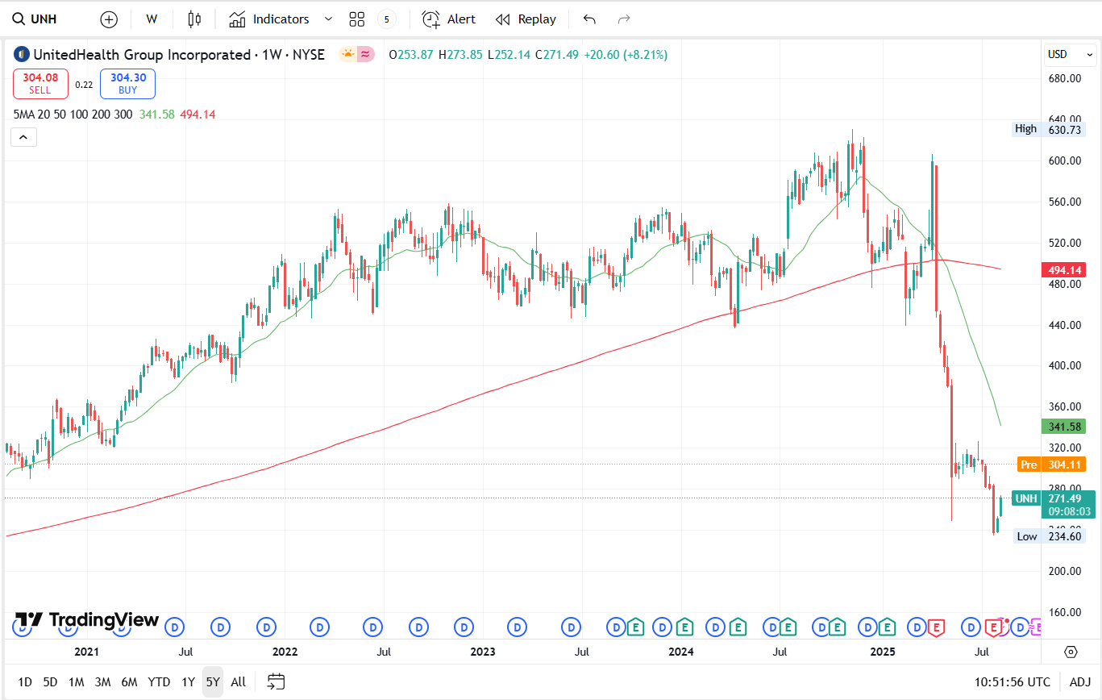The width and height of the screenshot is (1102, 700).
Task: Open the indicator templates grid icon
Action: point(357,19)
